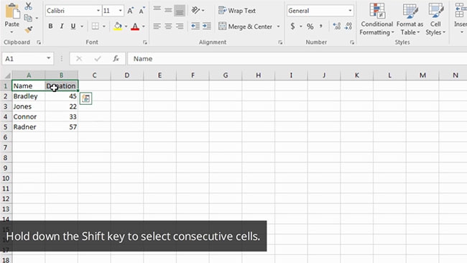Viewport: 467px width, 263px height.
Task: Click the Copy icon
Action: [x=28, y=18]
